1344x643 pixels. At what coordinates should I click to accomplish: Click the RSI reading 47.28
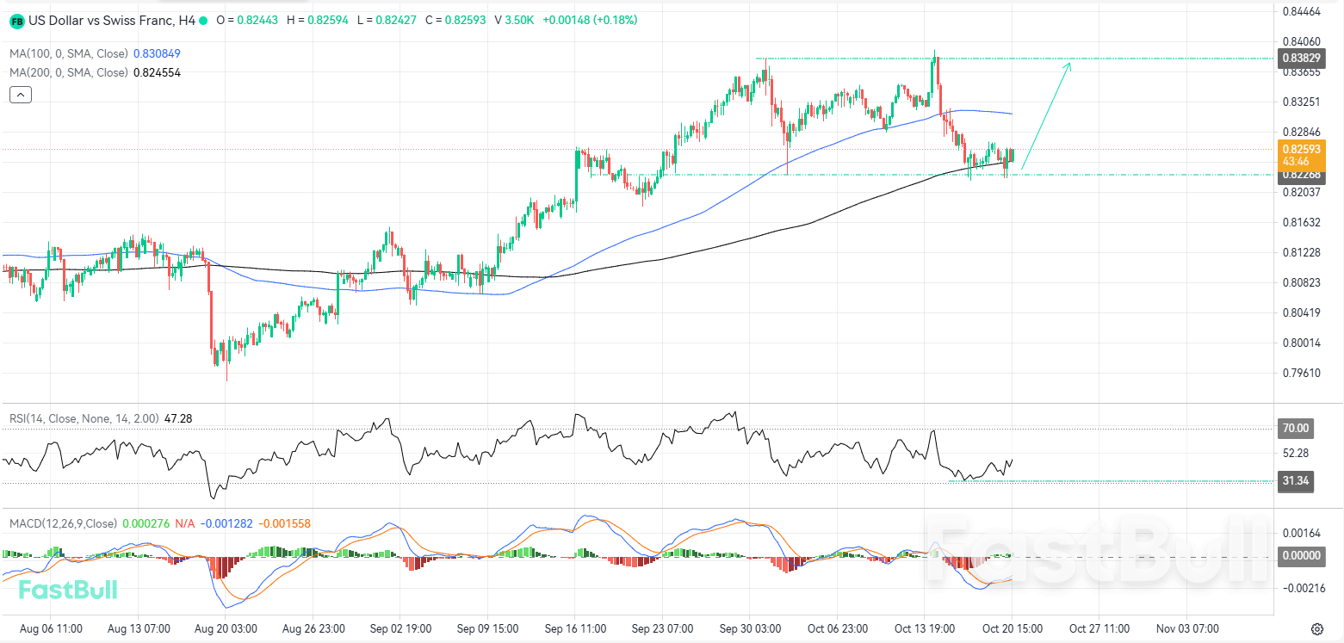coord(178,418)
